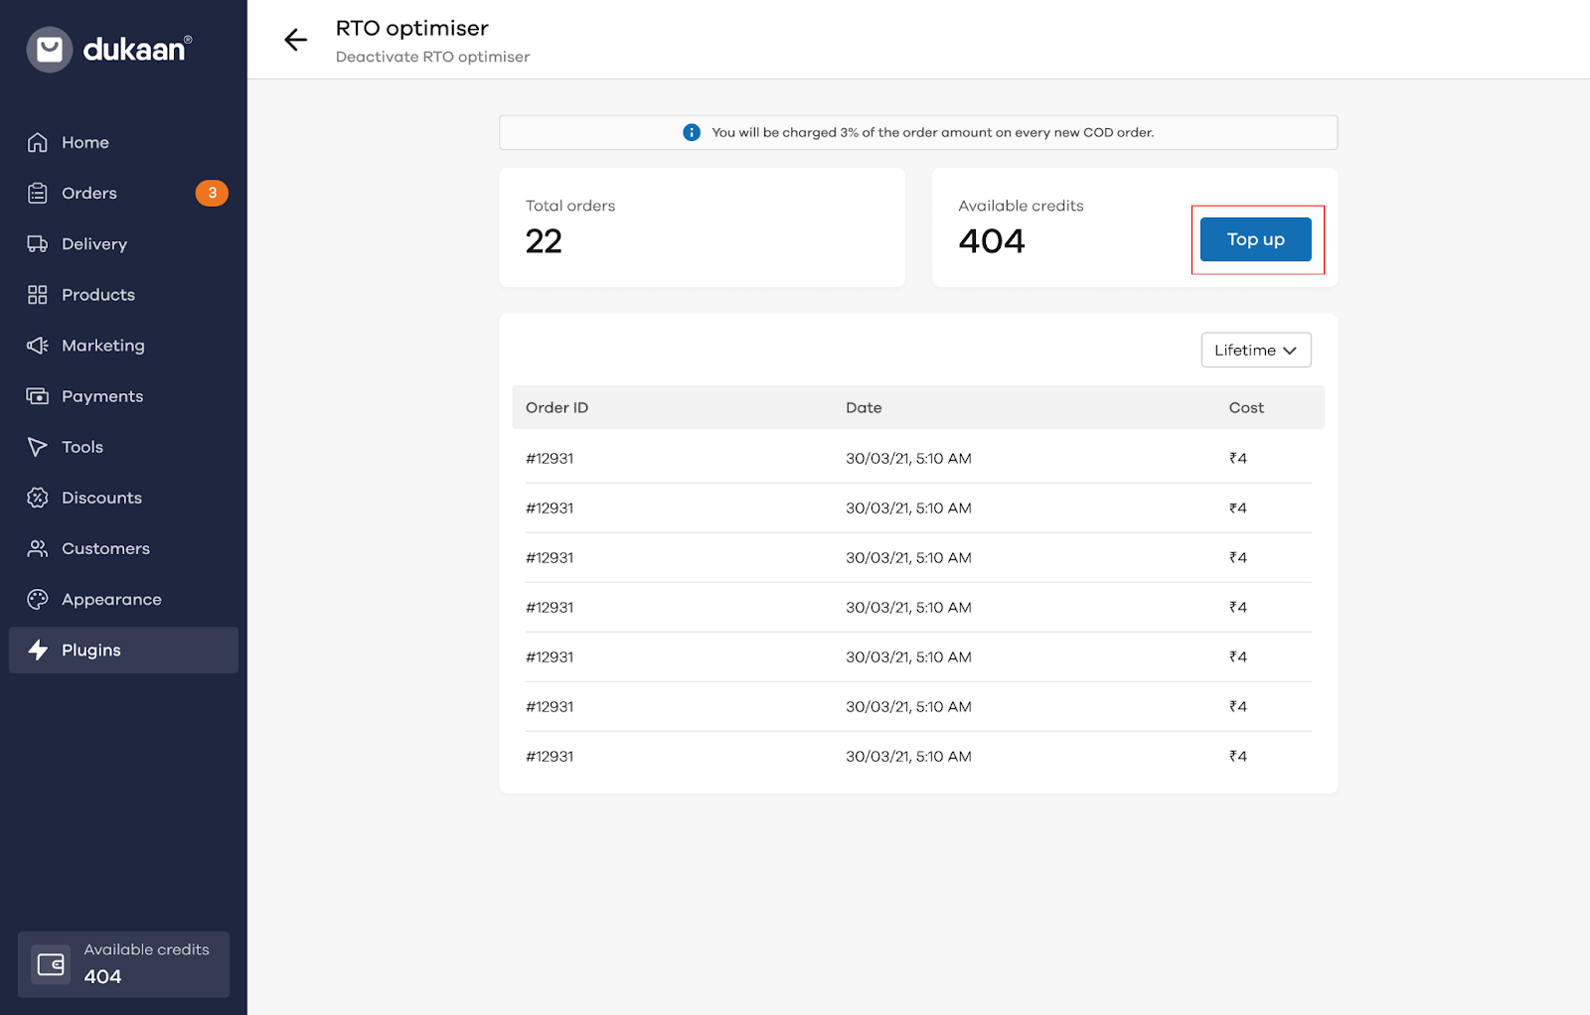Click the Available credits label in main card

pyautogui.click(x=1021, y=206)
